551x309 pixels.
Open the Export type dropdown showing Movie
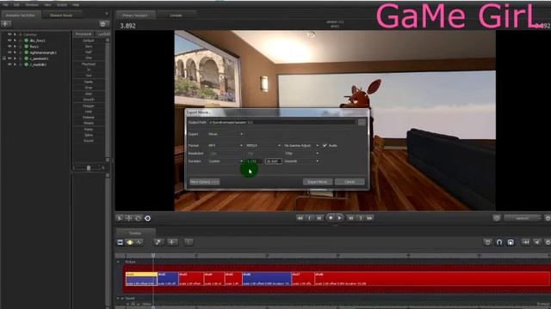226,134
